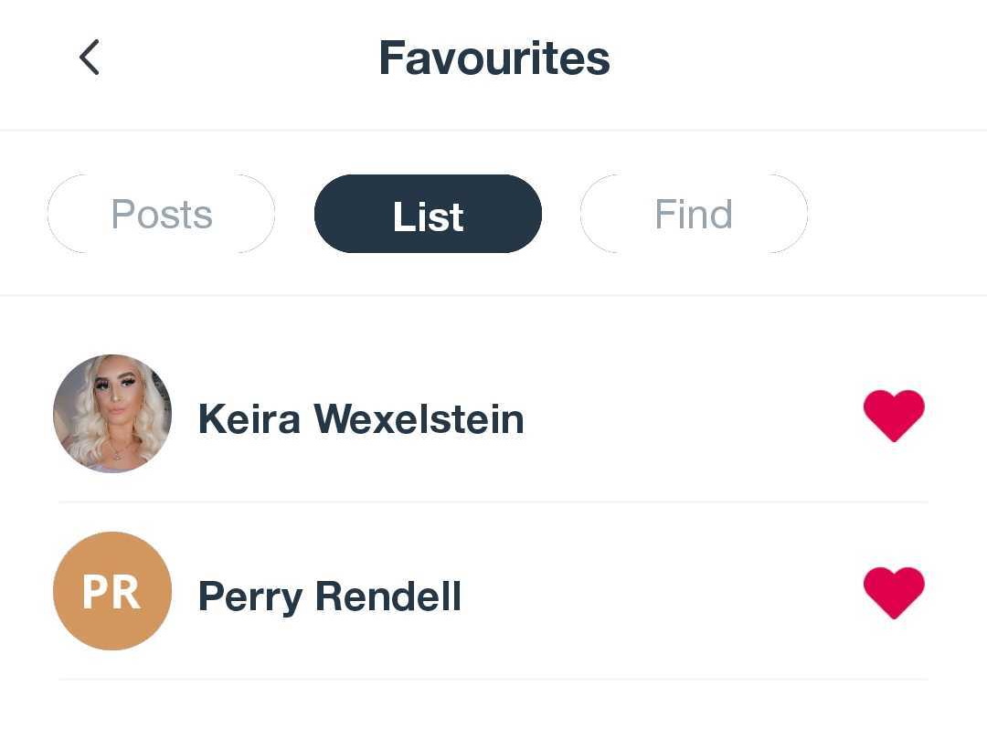This screenshot has height=739, width=987.
Task: Toggle the red heart beside Perry Rendell
Action: coord(894,593)
